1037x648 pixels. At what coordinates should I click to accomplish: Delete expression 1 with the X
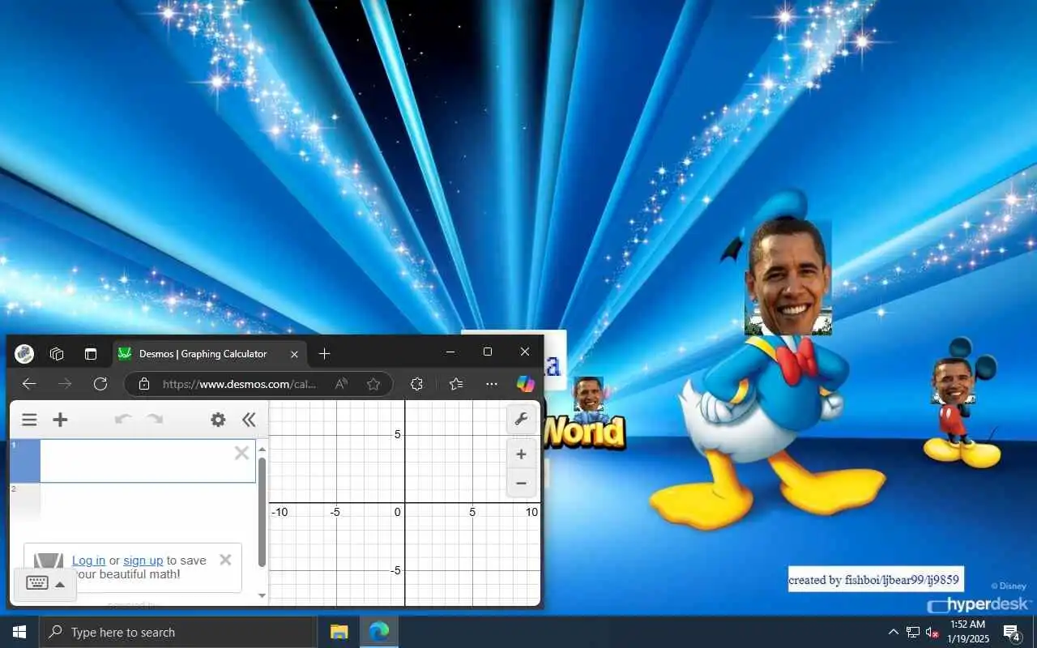[x=241, y=453]
